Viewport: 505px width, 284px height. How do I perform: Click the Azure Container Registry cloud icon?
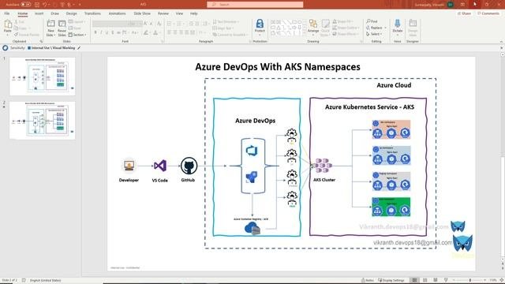click(252, 228)
